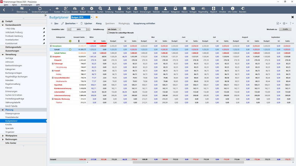Collapse the Planung section in sidebar
Image resolution: width=296 pixels, height=166 pixels.
point(2,110)
